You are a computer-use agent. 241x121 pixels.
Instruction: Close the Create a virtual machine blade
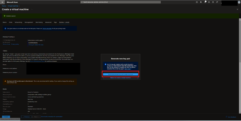(237, 9)
